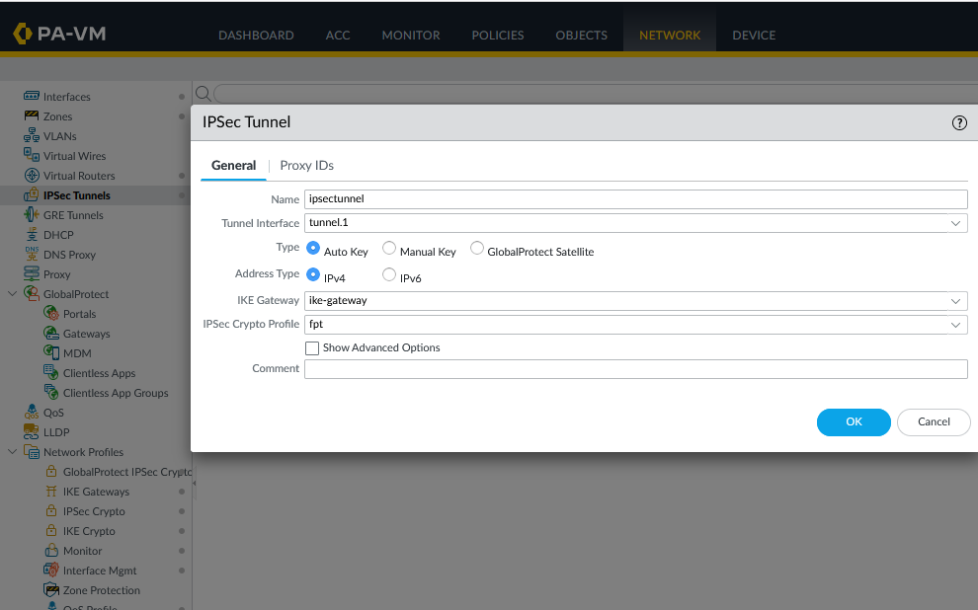This screenshot has height=610, width=978.
Task: Open the POLICIES top menu tab
Action: 498,36
